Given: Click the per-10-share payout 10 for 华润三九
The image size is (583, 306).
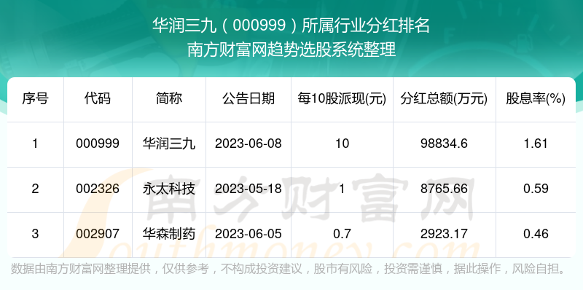Looking at the screenshot, I should pyautogui.click(x=342, y=144).
